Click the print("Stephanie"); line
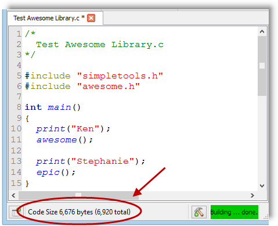The width and height of the screenshot is (278, 226). (91, 161)
